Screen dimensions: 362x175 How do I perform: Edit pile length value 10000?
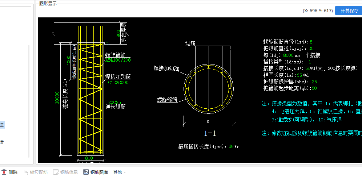[57, 97]
